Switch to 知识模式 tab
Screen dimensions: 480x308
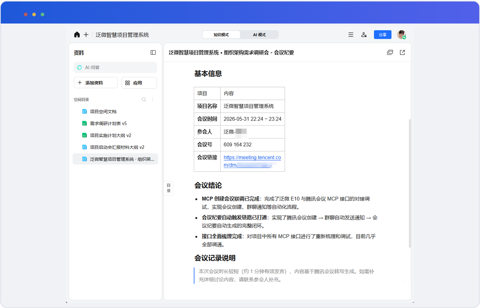(221, 35)
